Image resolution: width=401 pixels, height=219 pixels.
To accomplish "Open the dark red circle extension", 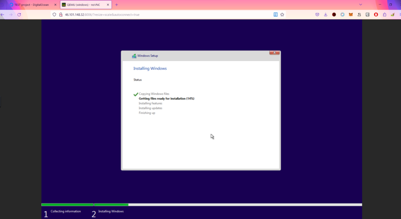I will [334, 14].
